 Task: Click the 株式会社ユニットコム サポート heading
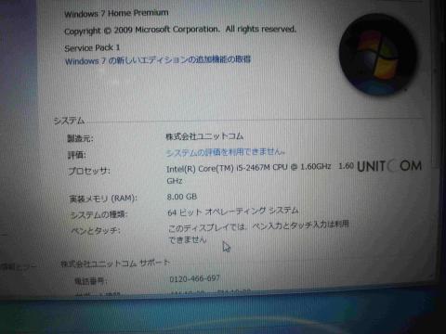coord(115,263)
